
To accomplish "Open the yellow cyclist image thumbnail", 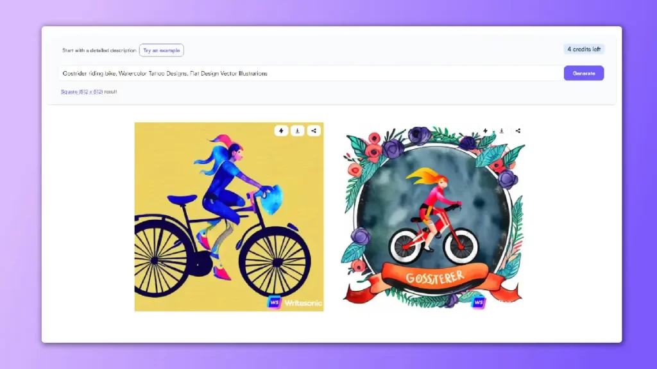I will [x=229, y=216].
